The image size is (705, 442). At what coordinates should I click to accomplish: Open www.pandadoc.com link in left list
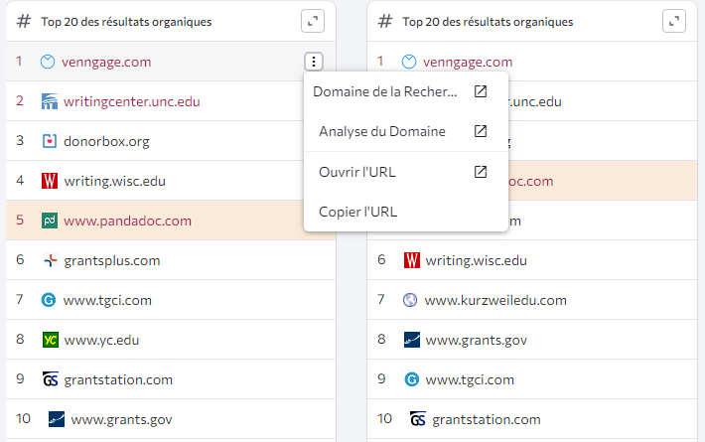[128, 221]
